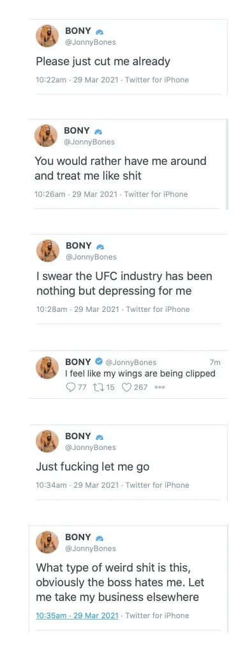Click verified badge on 'UFC industry' tweet
Screen dimensions: 245x647
(100, 247)
